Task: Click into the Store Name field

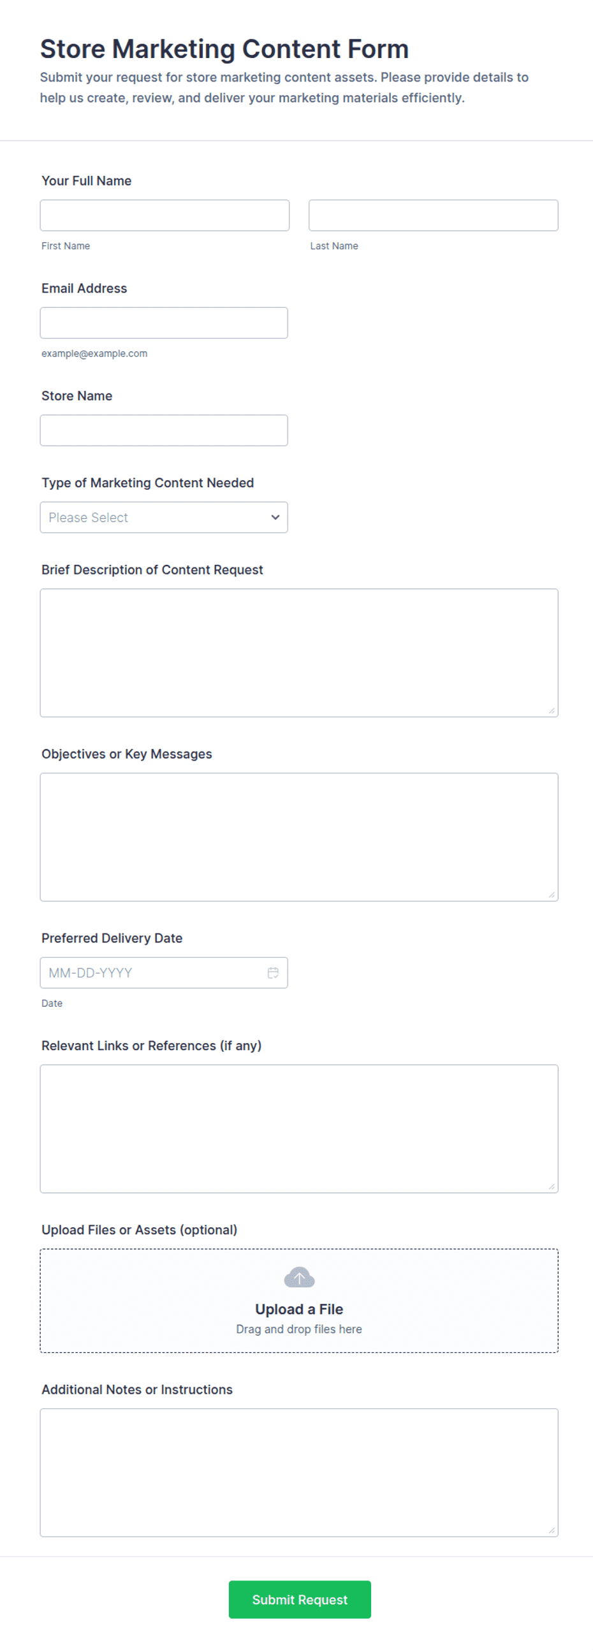Action: tap(164, 430)
